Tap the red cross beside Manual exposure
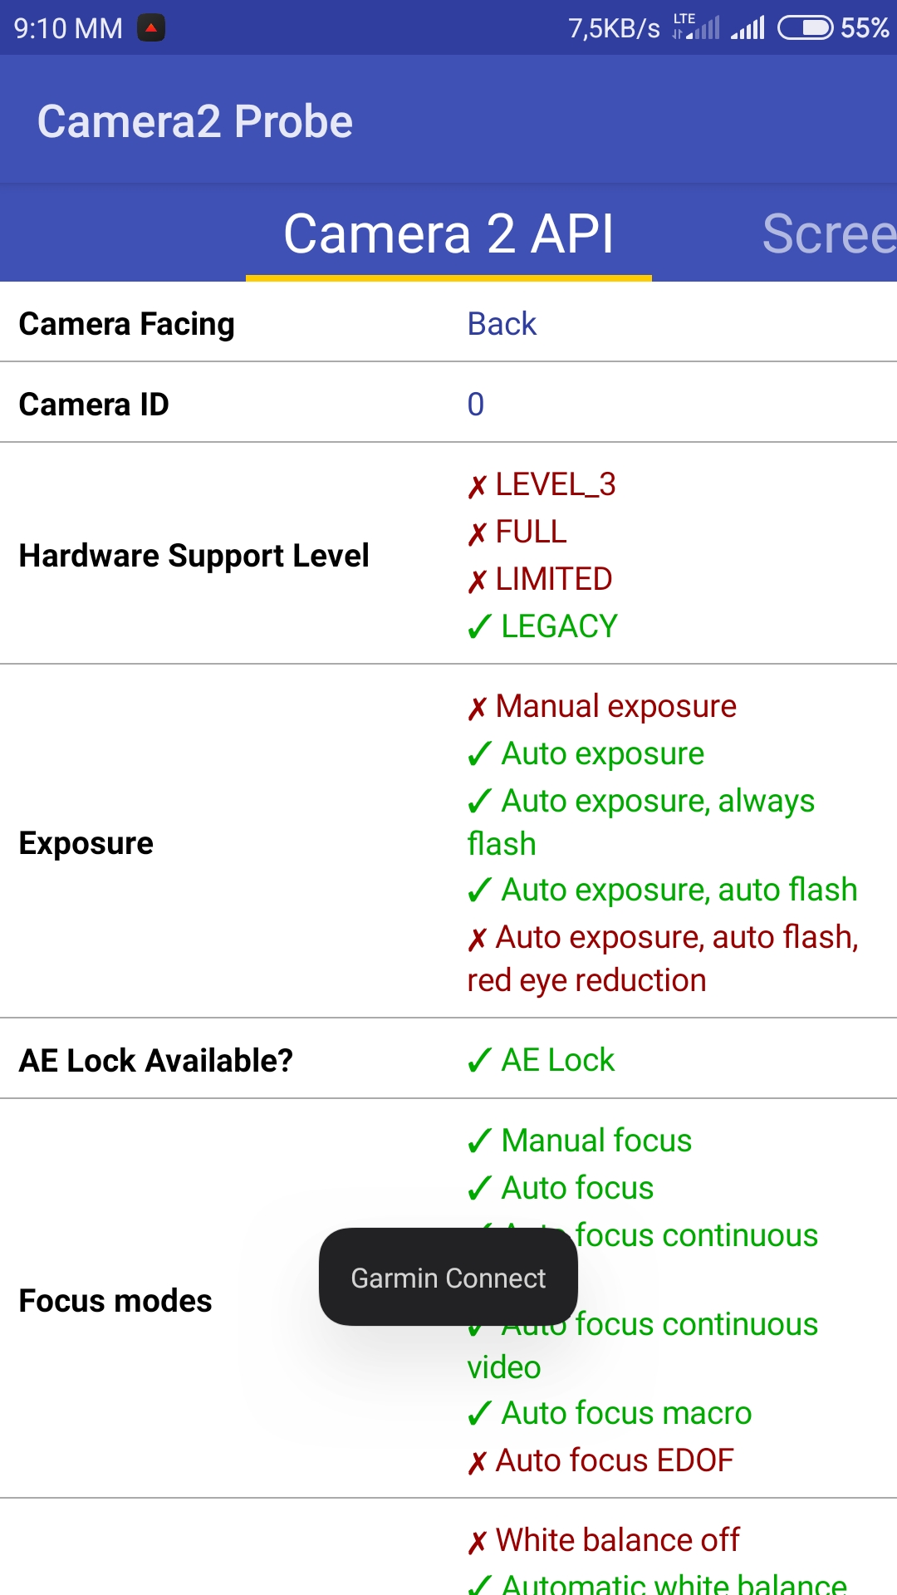Screen dimensions: 897x1595 pos(477,708)
